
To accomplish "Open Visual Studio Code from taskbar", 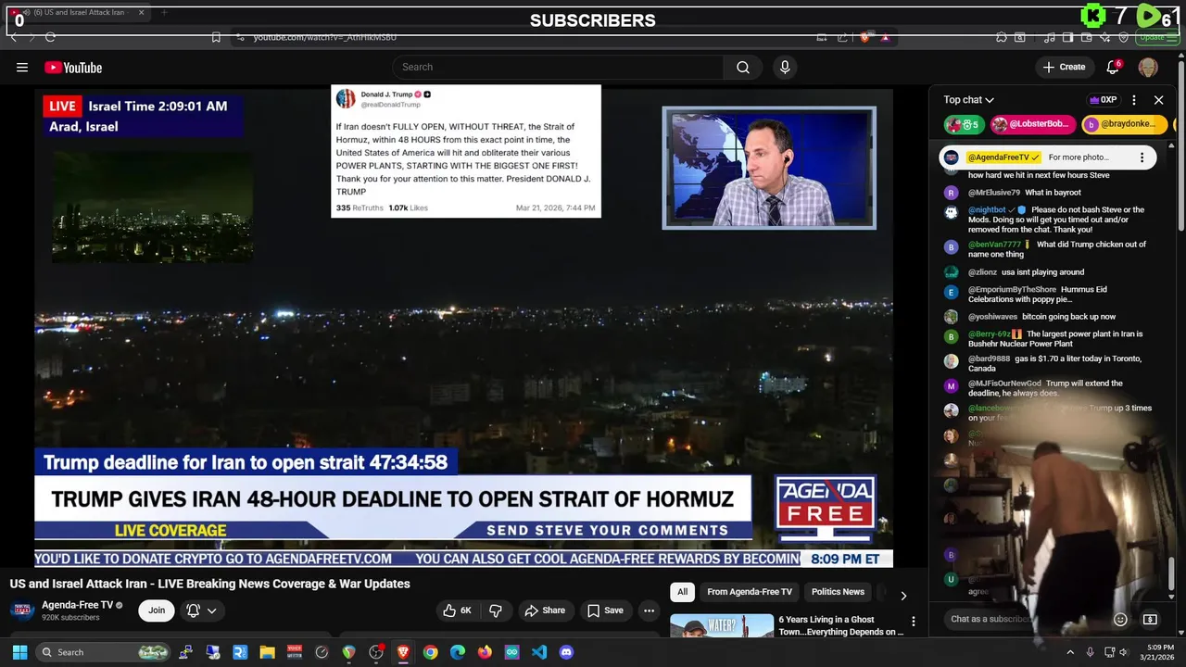I will pyautogui.click(x=539, y=652).
